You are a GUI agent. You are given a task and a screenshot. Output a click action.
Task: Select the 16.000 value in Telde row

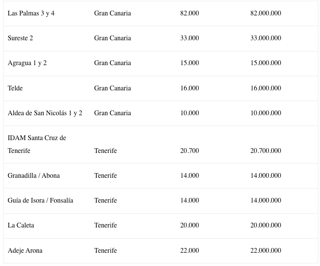(190, 88)
